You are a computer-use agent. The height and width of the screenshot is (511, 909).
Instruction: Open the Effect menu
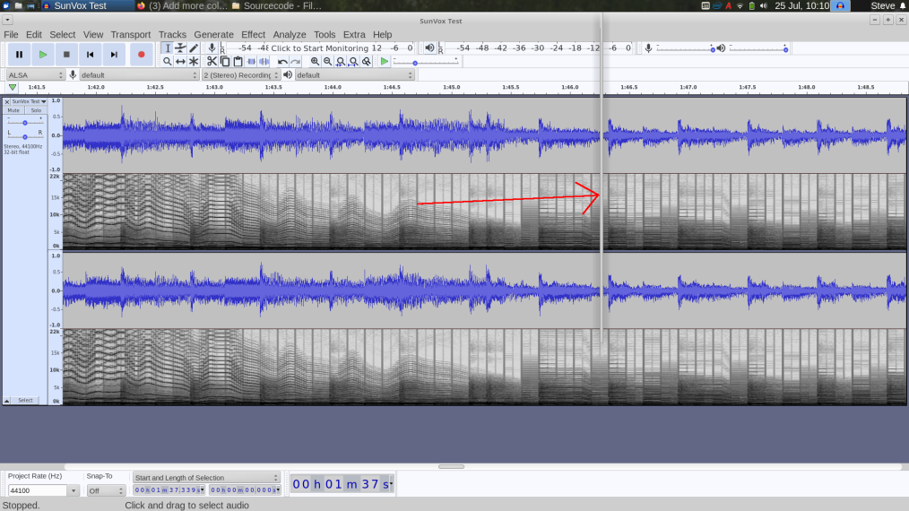(x=253, y=34)
